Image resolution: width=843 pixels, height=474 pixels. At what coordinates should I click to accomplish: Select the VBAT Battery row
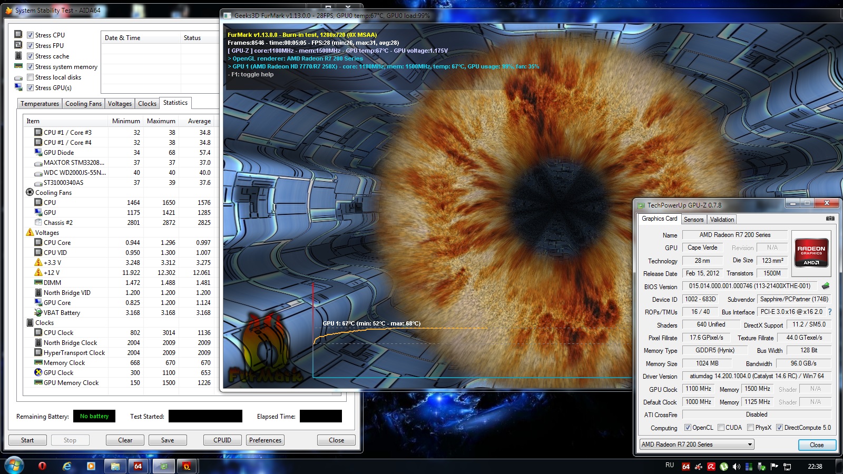click(122, 313)
